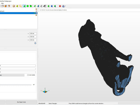140x105 pixels.
Task: Choose the black wireframe triangle icon
Action: [45, 6]
